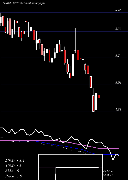Click the mail.munafa.pro watermark text
128x180 pixels.
pyautogui.click(x=35, y=3)
